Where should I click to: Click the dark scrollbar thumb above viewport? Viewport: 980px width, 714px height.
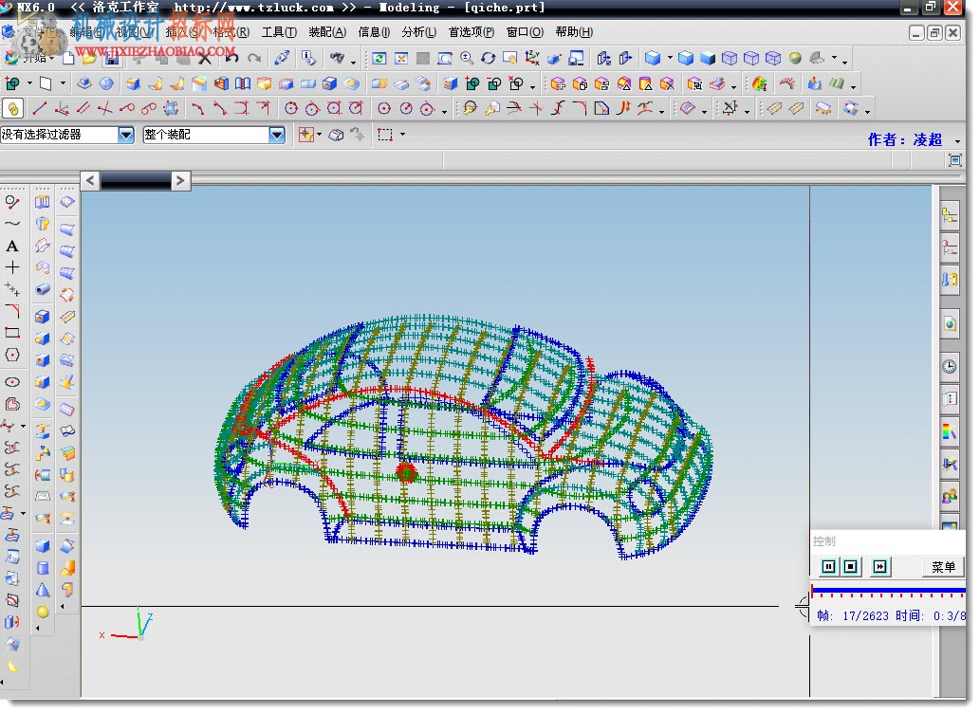[136, 180]
